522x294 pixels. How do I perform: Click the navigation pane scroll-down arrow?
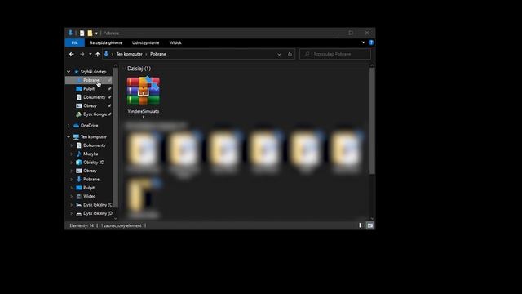tap(116, 219)
